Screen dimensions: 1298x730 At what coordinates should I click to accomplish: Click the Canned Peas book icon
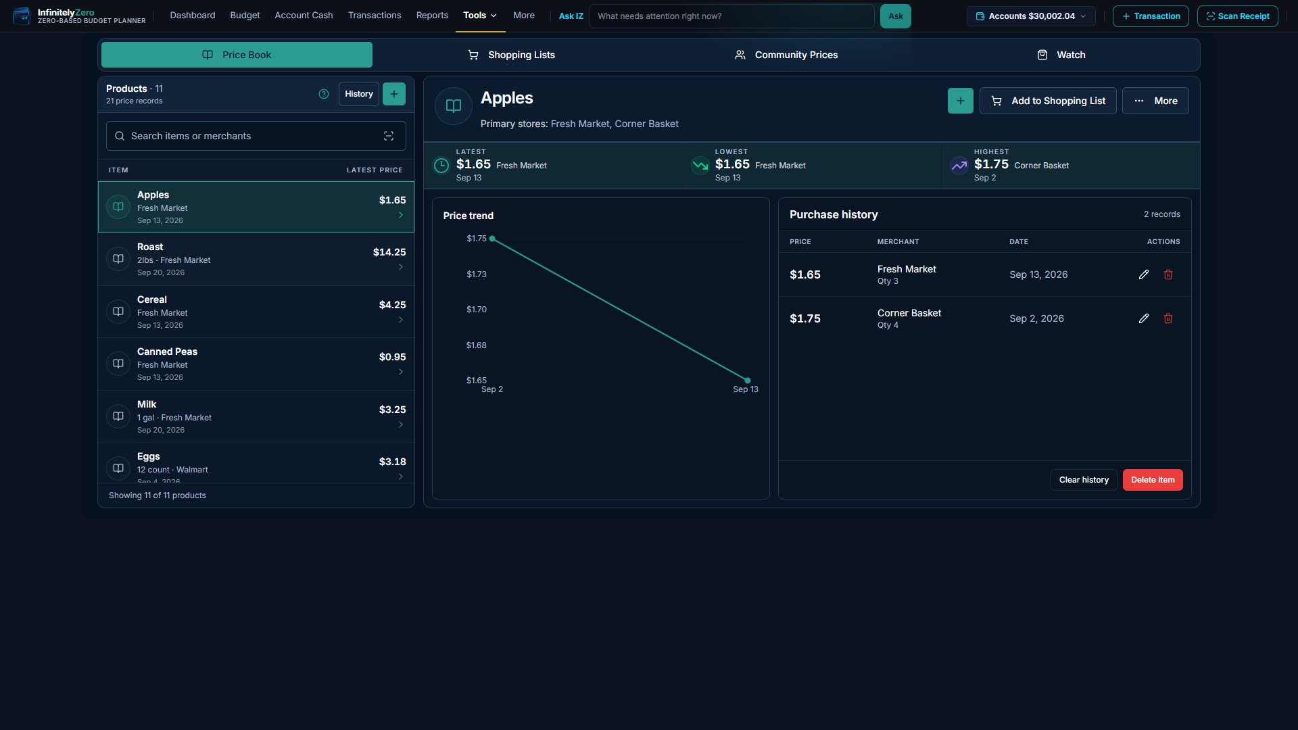(118, 364)
